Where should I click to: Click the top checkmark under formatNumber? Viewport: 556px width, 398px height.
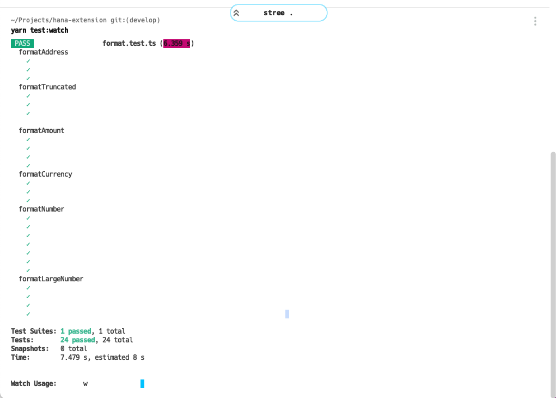28,218
